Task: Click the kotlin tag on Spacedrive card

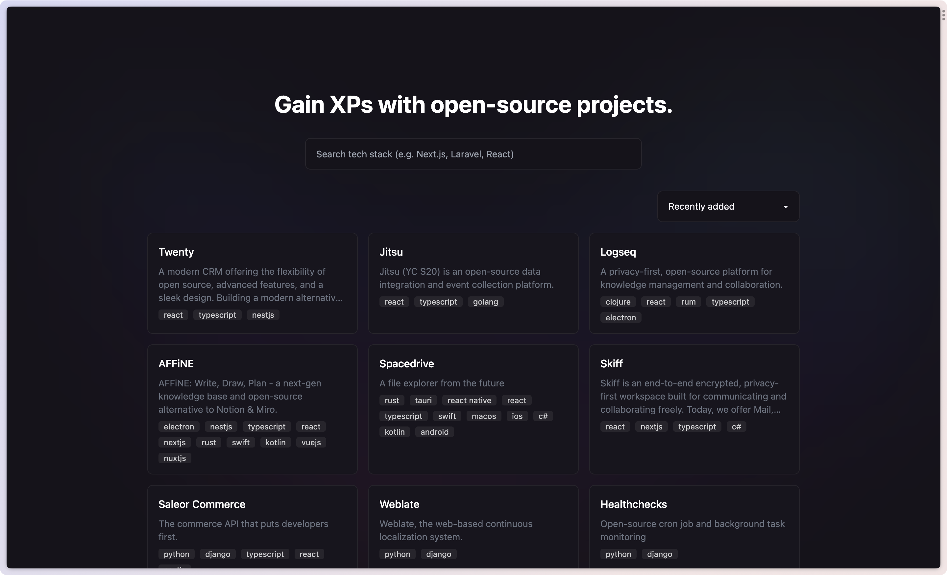Action: (x=395, y=432)
